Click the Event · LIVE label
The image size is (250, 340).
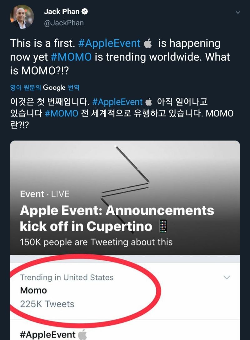click(x=44, y=194)
